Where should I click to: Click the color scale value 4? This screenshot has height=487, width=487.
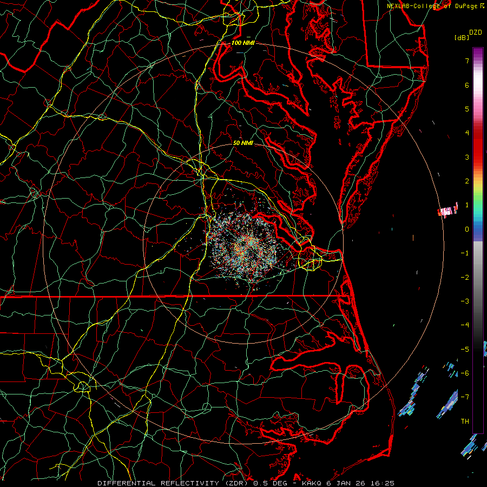467,133
